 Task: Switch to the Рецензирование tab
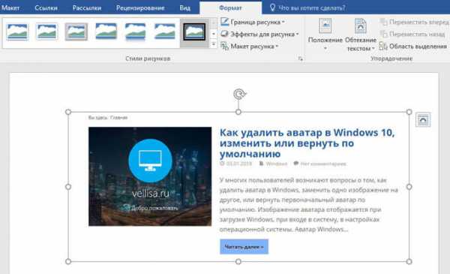coord(140,8)
